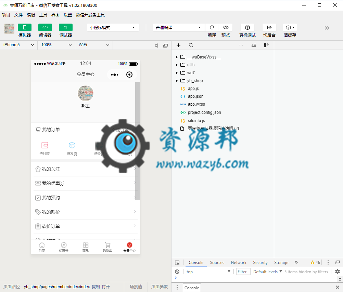Click the mini program close target icon
The width and height of the screenshot is (343, 292).
[x=129, y=75]
